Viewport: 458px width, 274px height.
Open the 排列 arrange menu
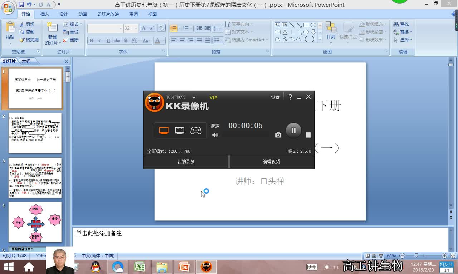point(331,32)
